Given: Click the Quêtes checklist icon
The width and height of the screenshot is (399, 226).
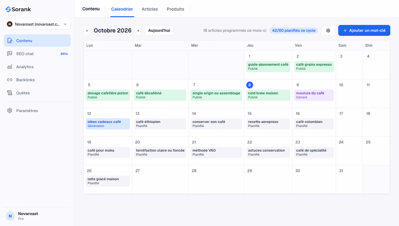Looking at the screenshot, I should coord(10,93).
